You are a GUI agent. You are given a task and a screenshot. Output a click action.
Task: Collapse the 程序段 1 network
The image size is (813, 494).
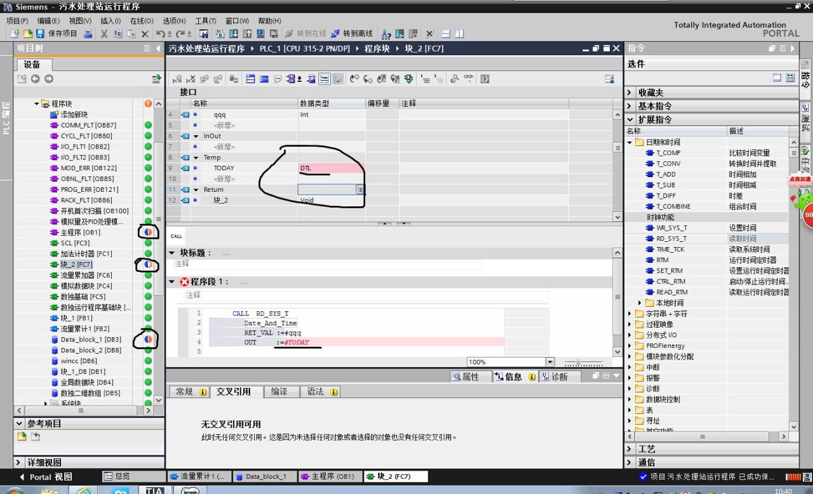click(x=172, y=281)
